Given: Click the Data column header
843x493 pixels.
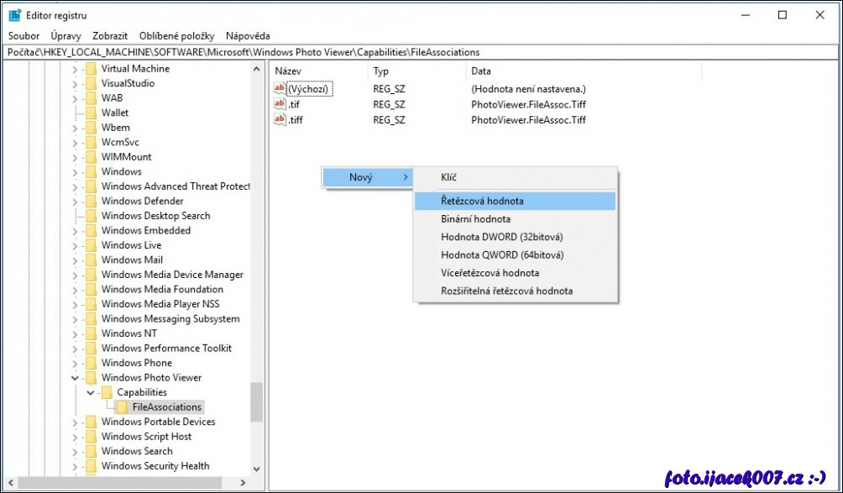Looking at the screenshot, I should coord(481,71).
